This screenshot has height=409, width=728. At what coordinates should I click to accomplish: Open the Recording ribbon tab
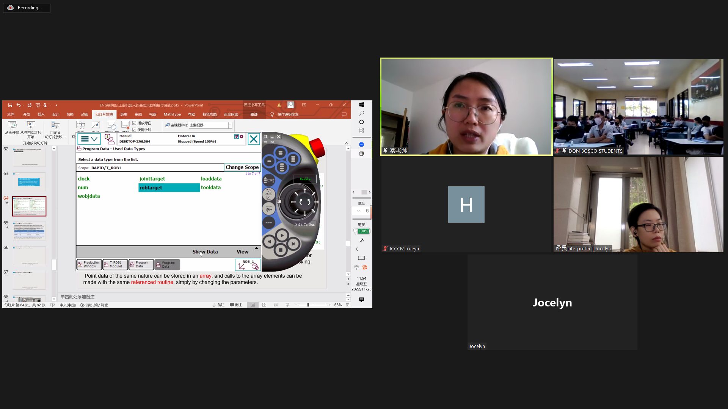[x=124, y=114]
